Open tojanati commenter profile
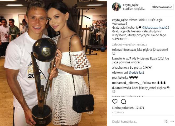The image size is (175, 126). click(117, 50)
